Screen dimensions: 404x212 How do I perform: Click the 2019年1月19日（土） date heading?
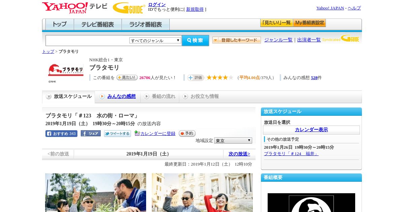148,154
